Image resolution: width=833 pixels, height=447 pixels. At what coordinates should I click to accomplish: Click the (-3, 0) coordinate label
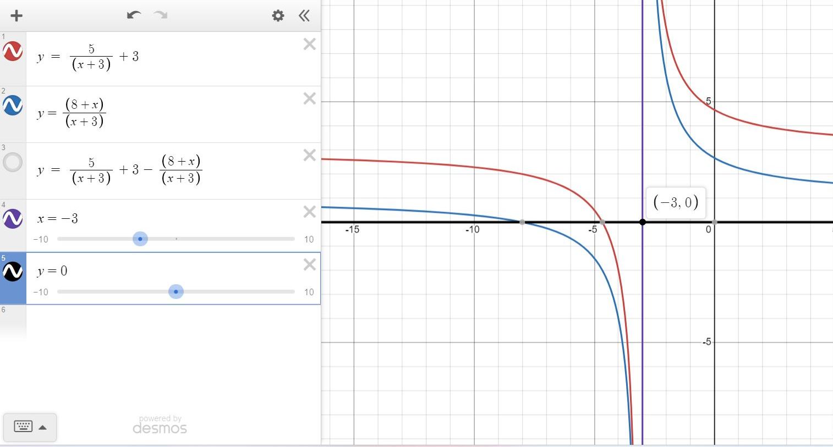pyautogui.click(x=676, y=202)
